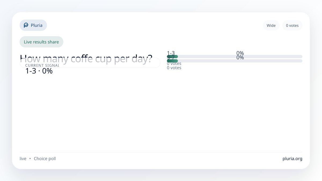Click the lower 0% percentage label
The image size is (322, 181).
click(x=240, y=58)
